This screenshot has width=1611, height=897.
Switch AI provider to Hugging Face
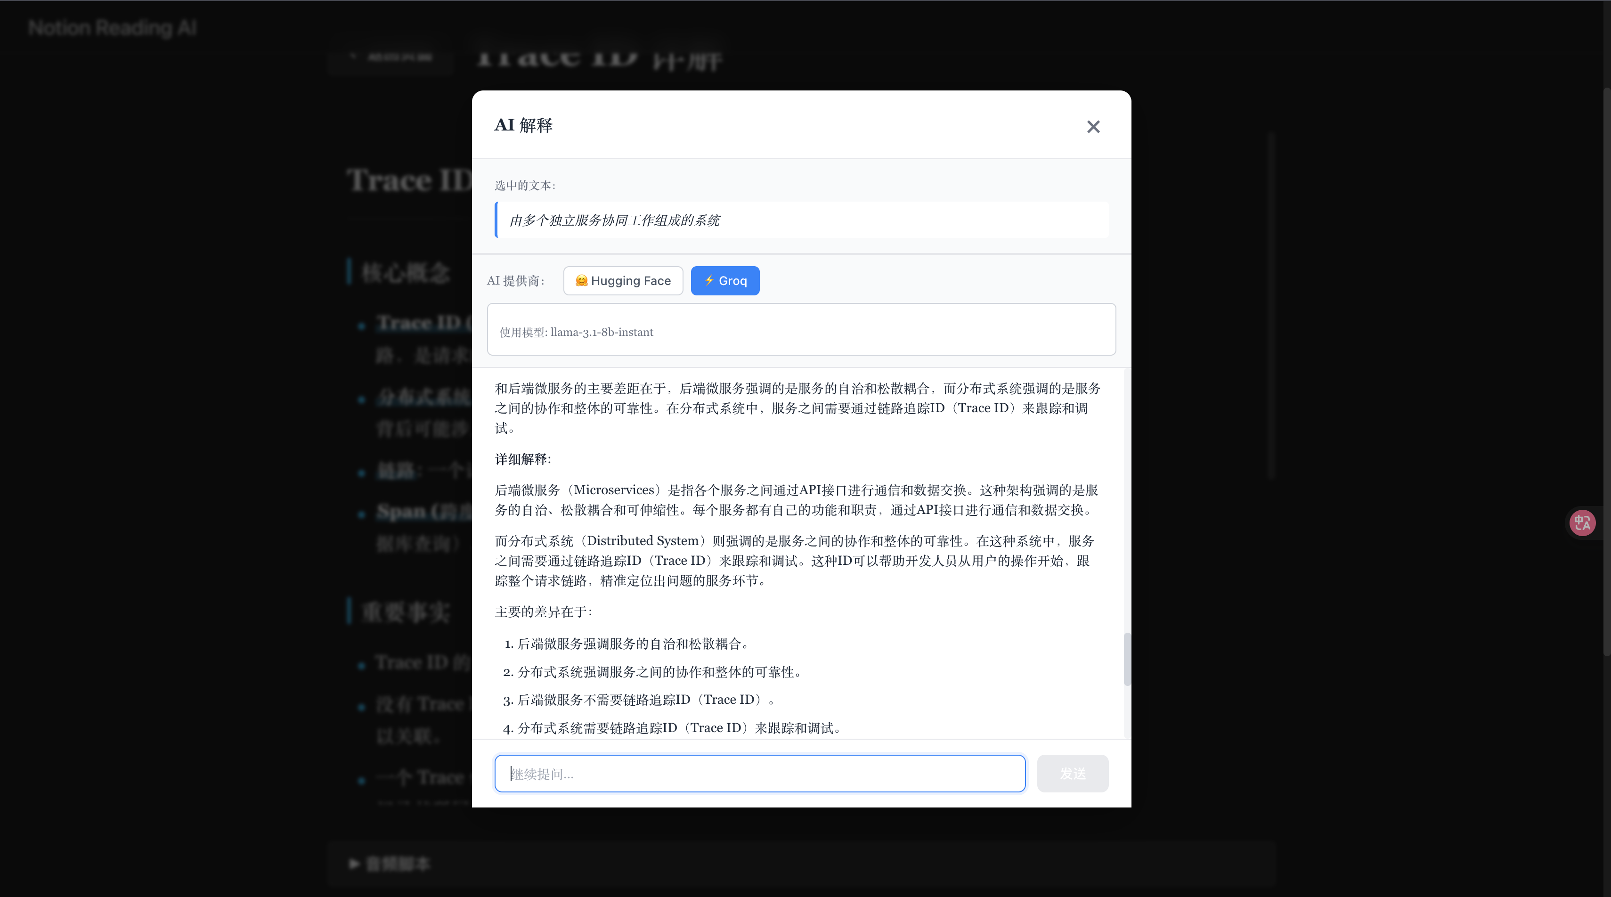pyautogui.click(x=623, y=281)
